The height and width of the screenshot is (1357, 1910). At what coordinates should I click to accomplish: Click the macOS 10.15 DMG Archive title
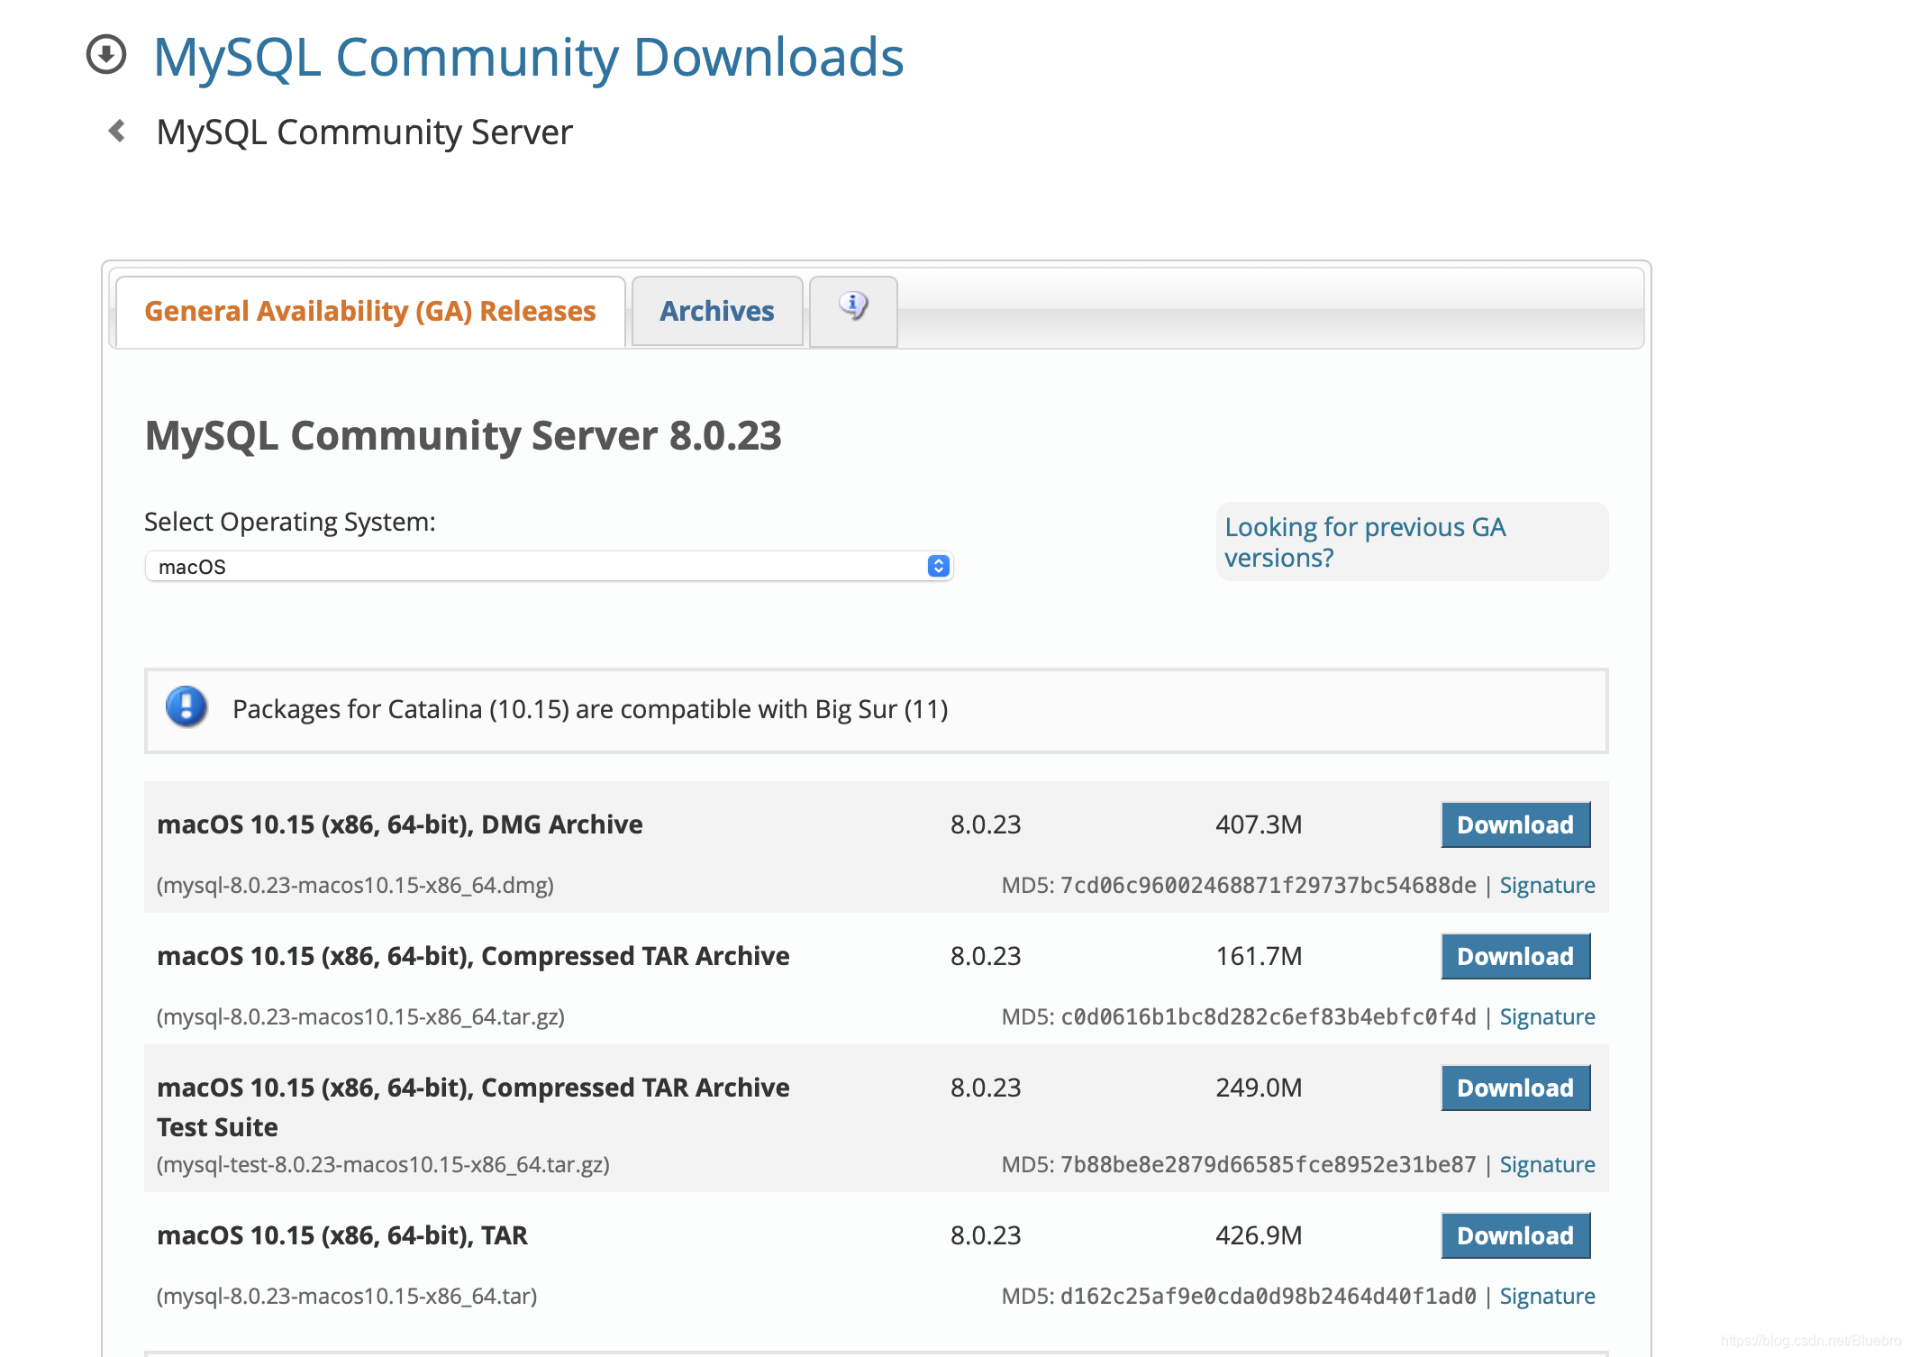coord(400,824)
